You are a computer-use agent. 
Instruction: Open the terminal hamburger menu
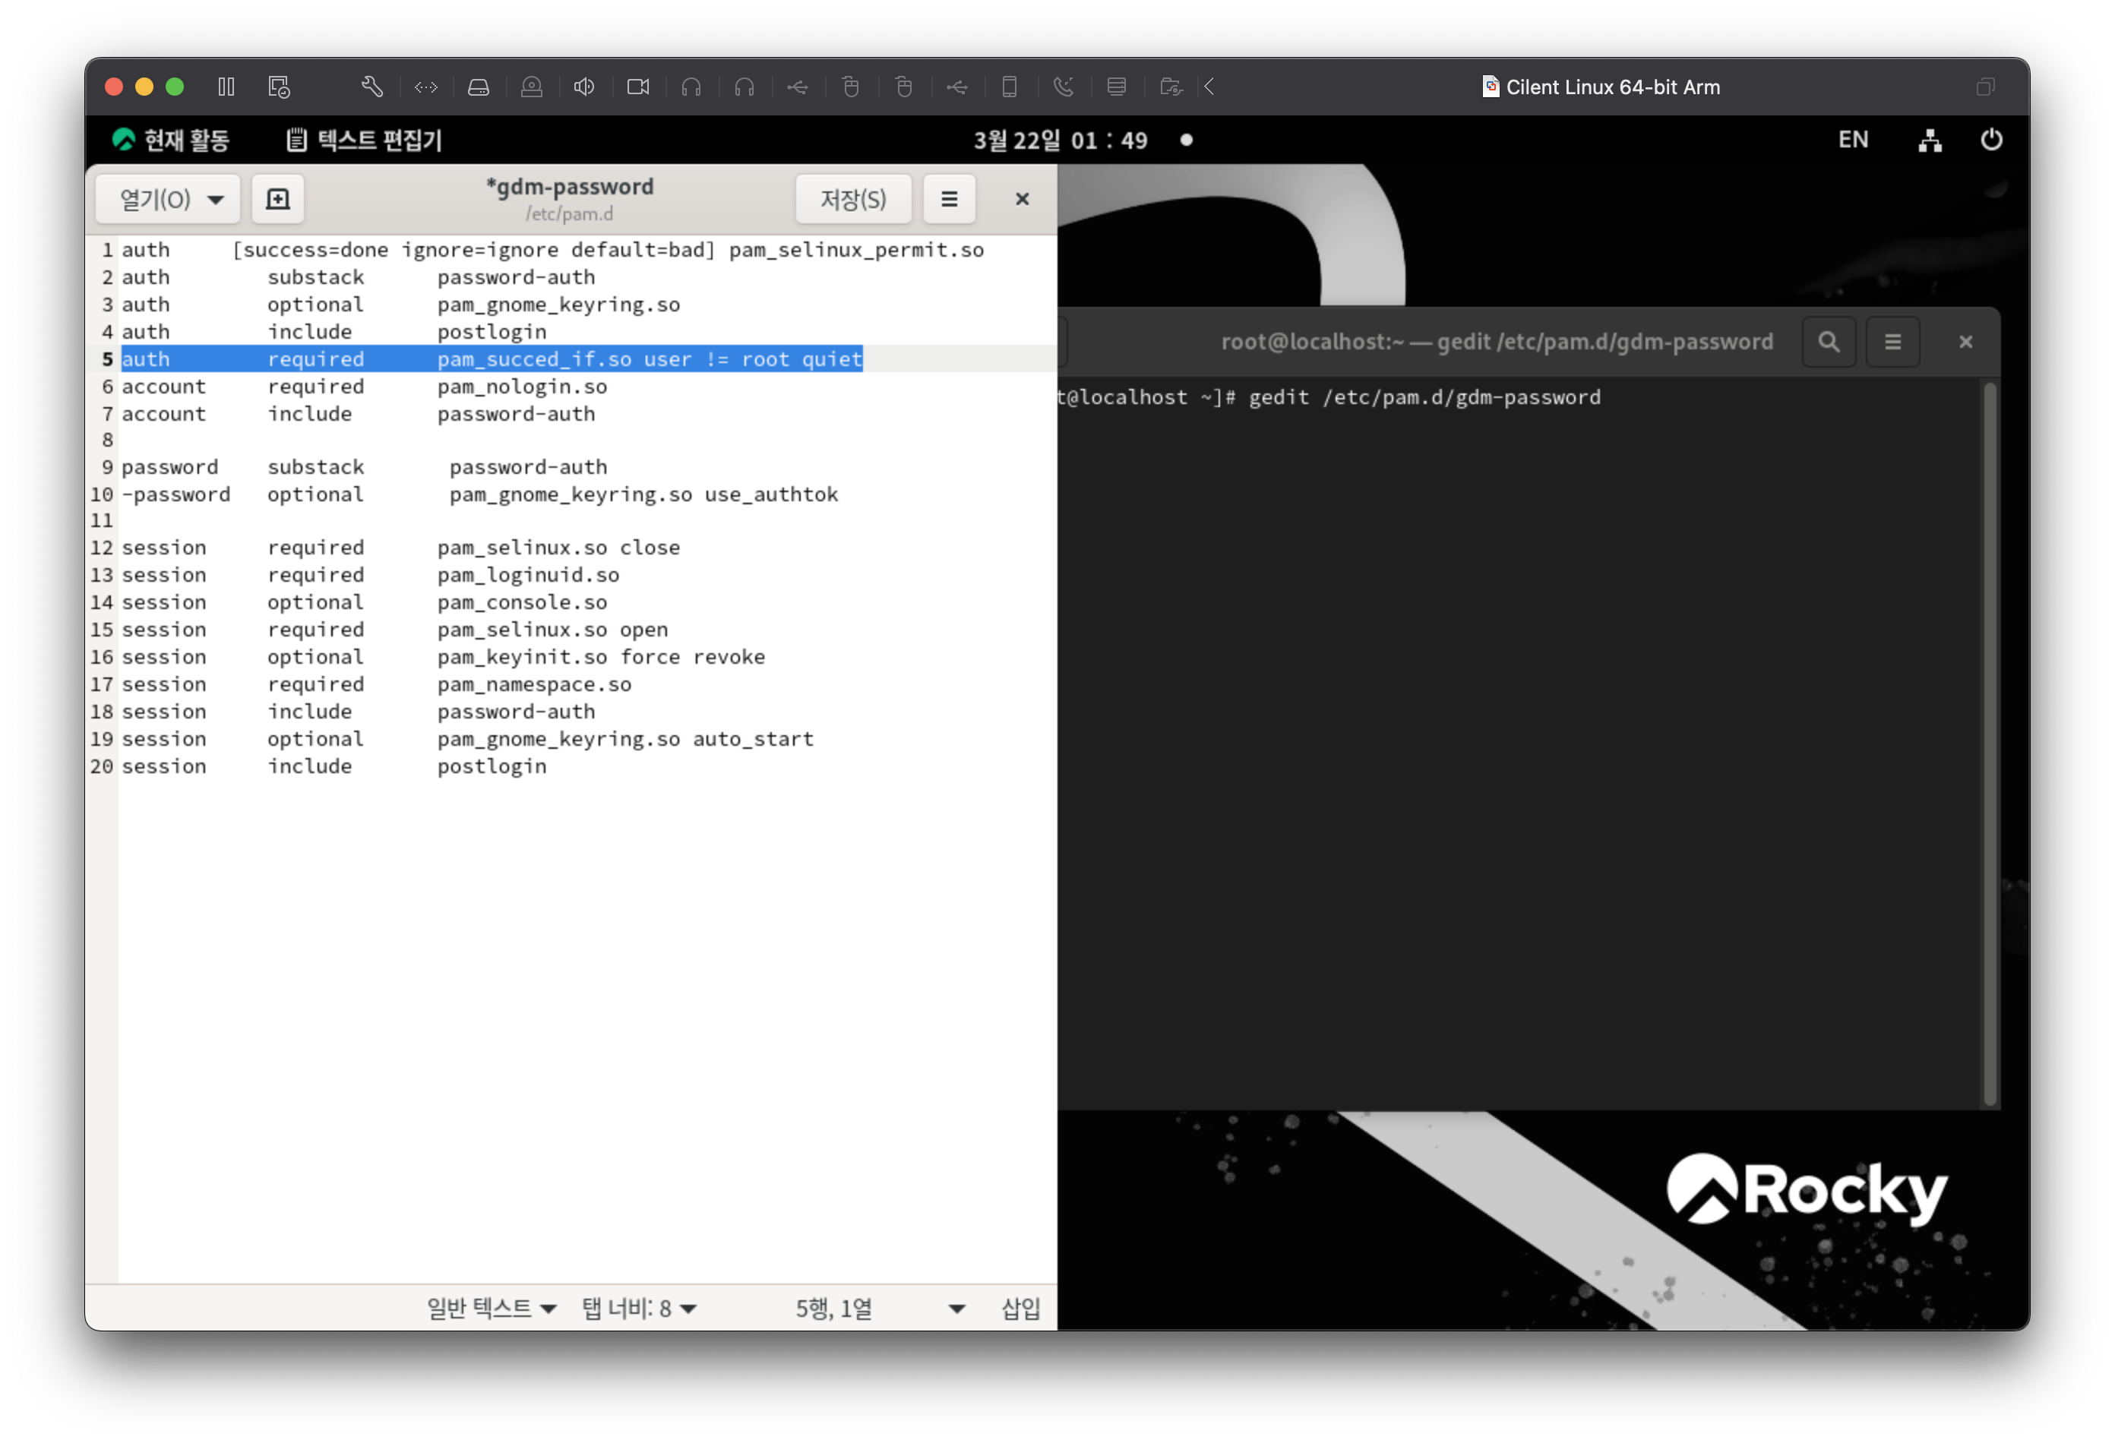[1892, 341]
